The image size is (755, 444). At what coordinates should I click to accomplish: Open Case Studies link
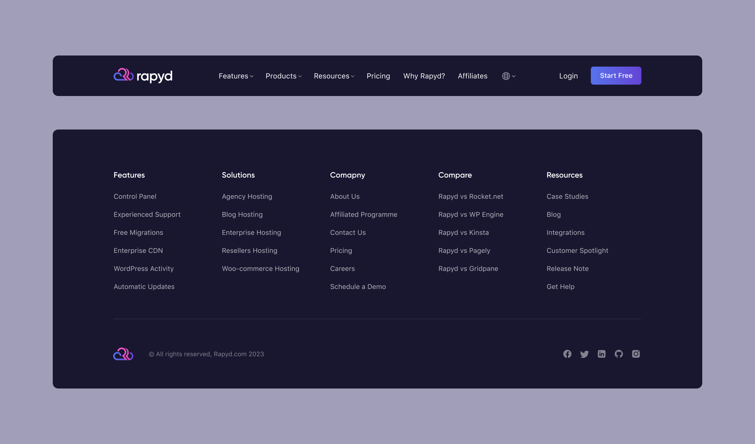[x=567, y=196]
